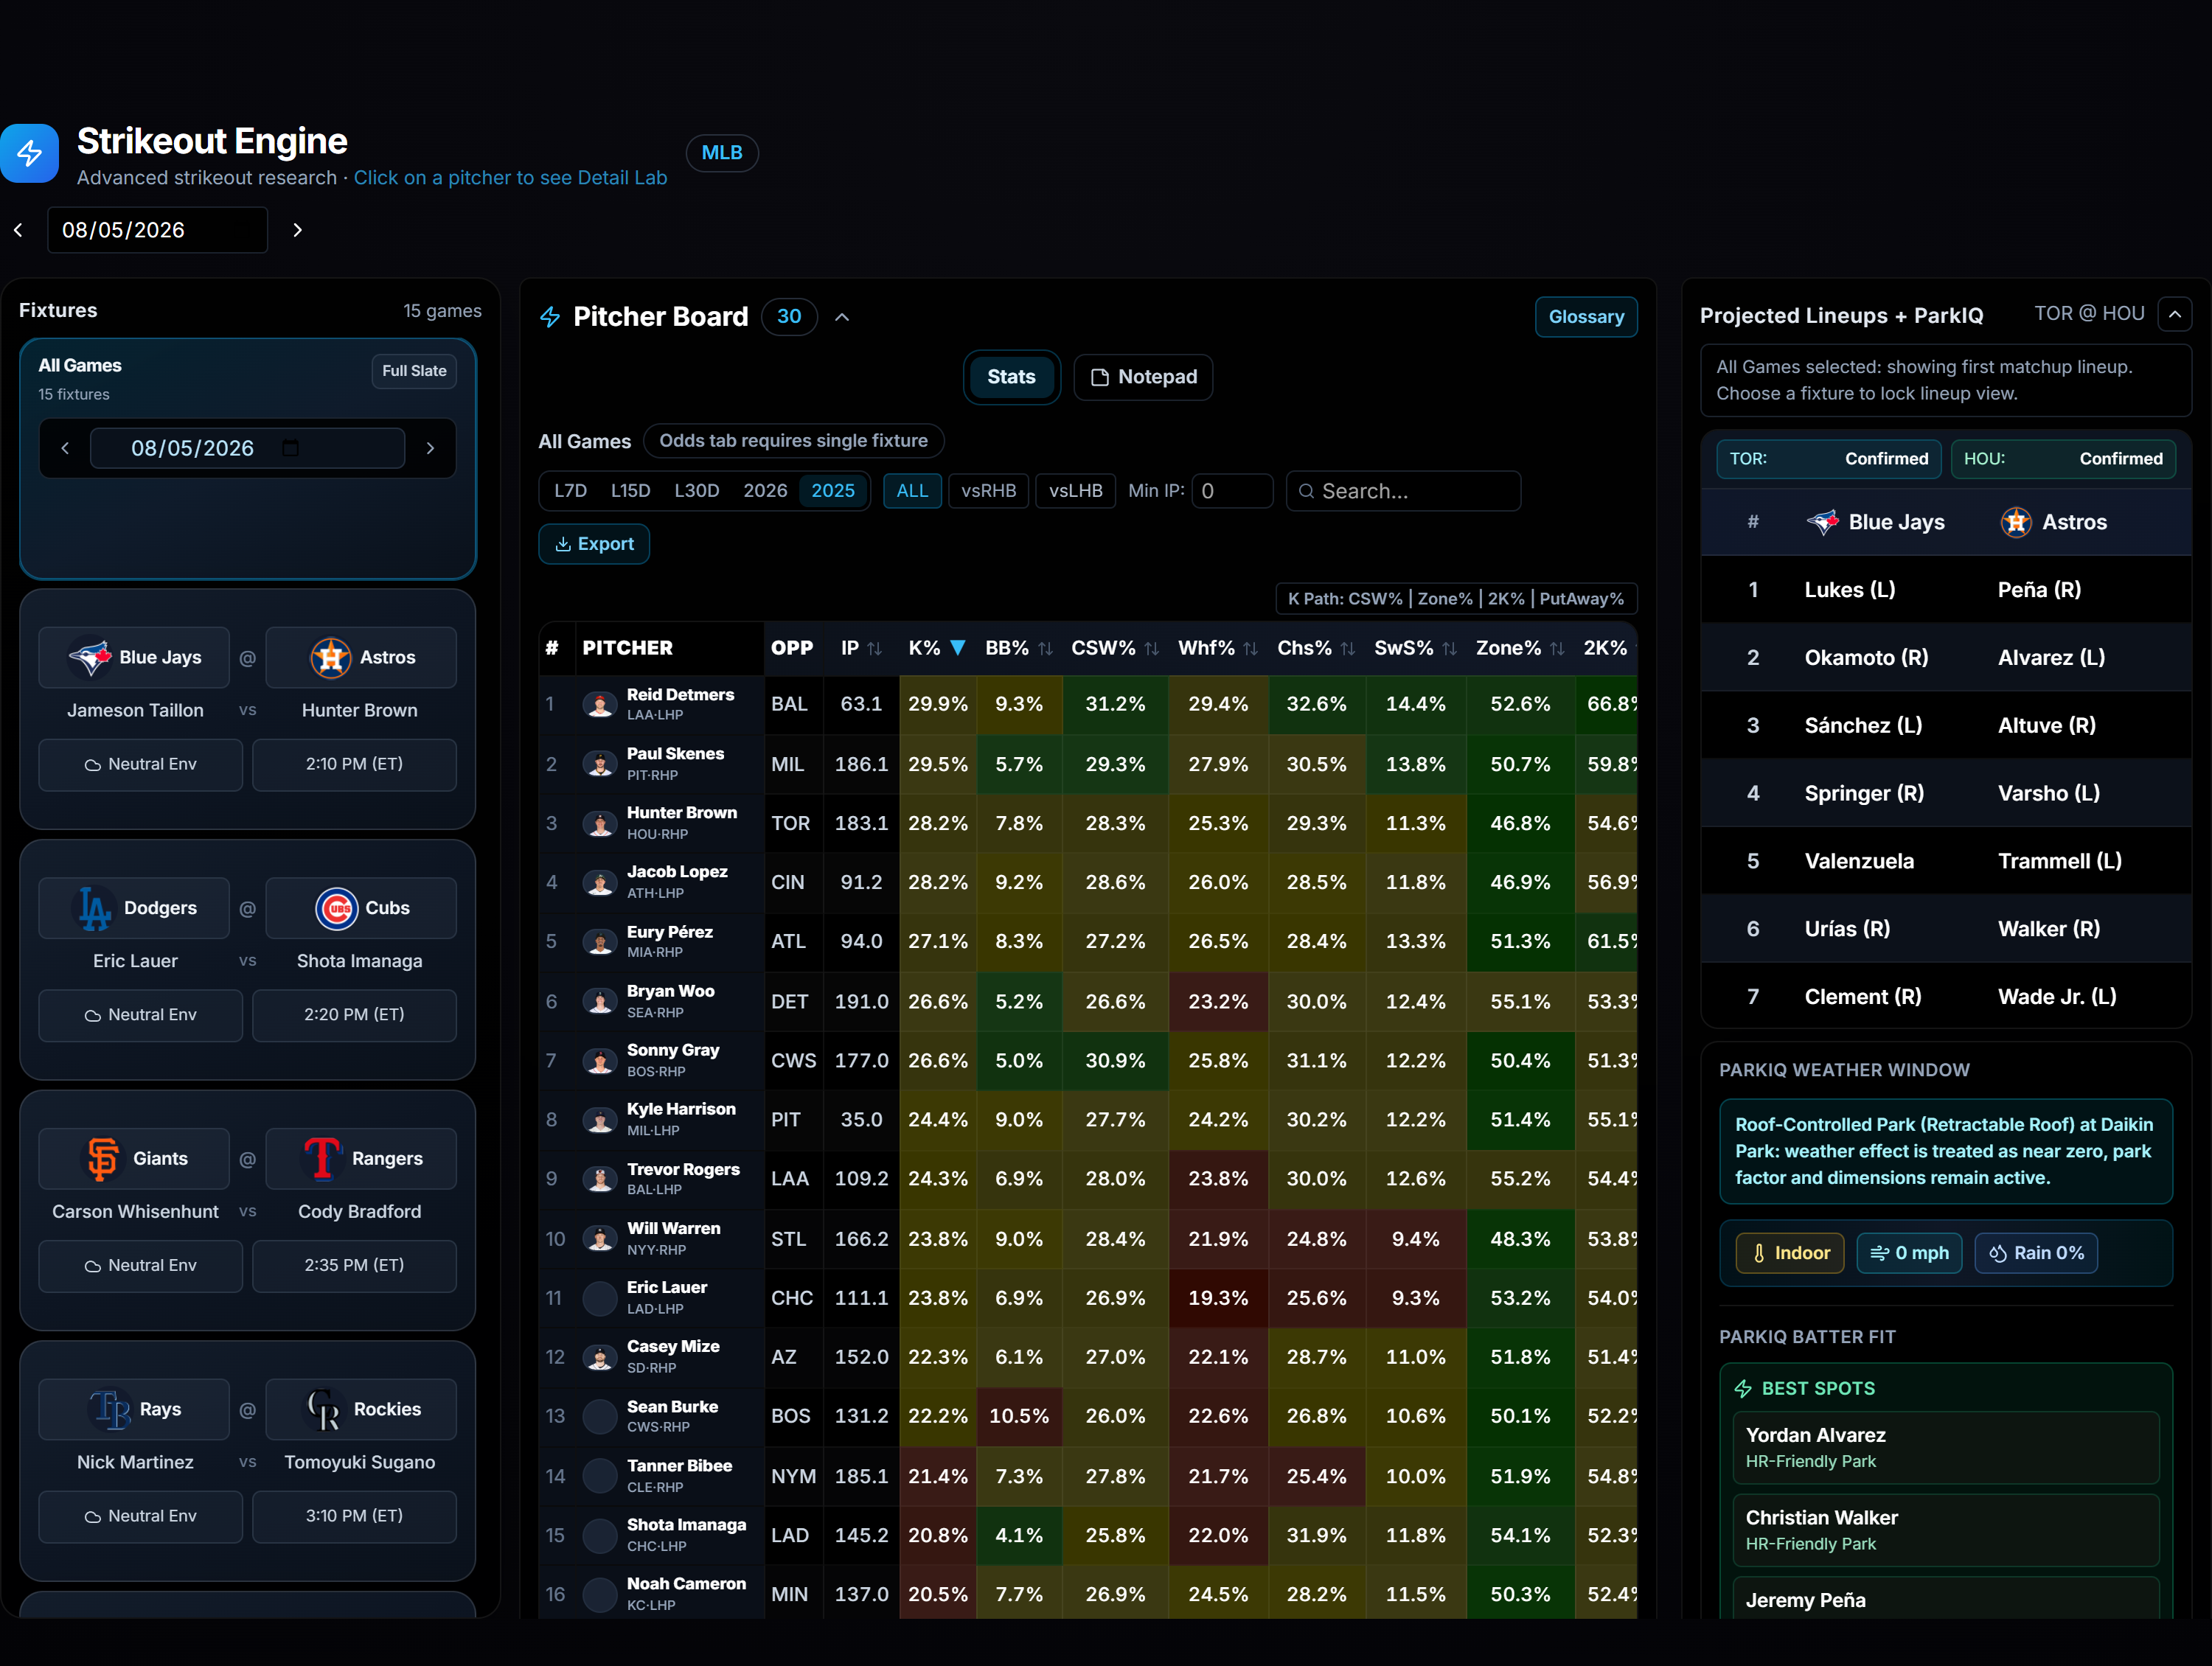Viewport: 2212px width, 1666px height.
Task: Click the top date field 08/05/2026
Action: click(157, 230)
